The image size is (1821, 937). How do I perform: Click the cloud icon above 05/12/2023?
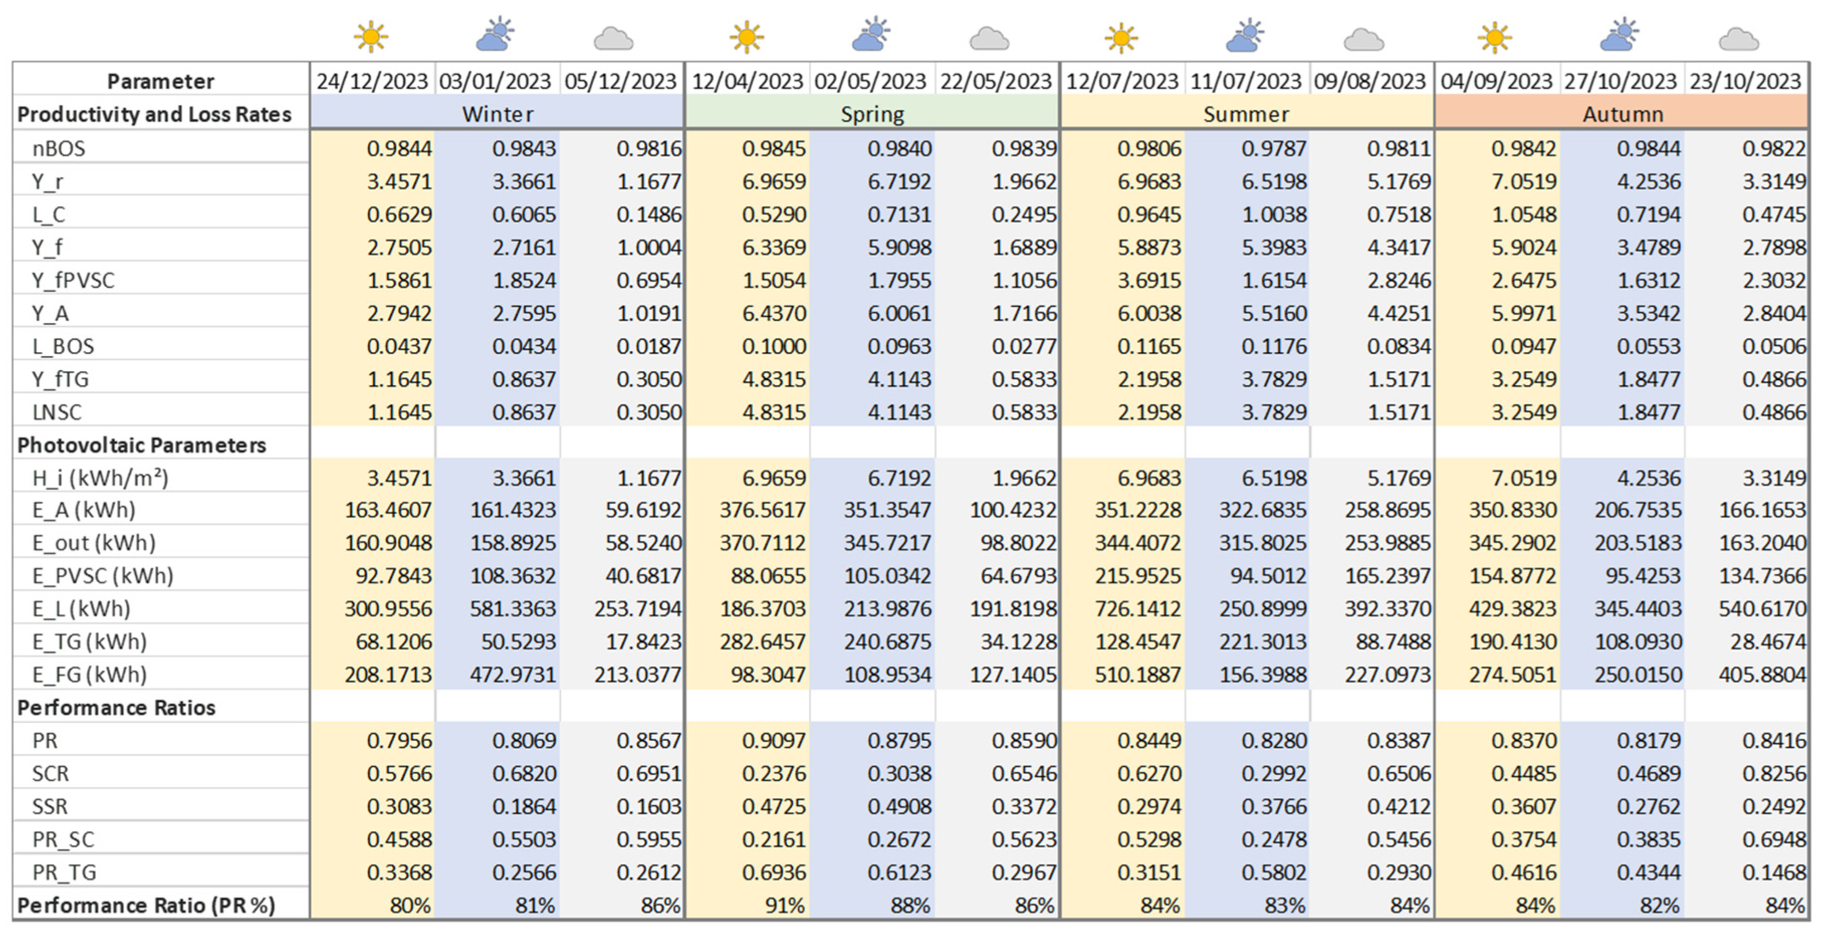613,39
